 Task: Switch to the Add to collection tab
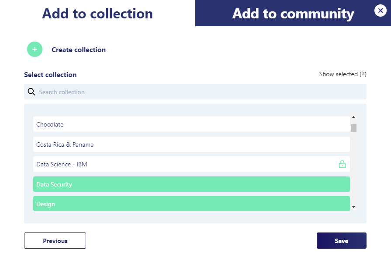pyautogui.click(x=97, y=14)
